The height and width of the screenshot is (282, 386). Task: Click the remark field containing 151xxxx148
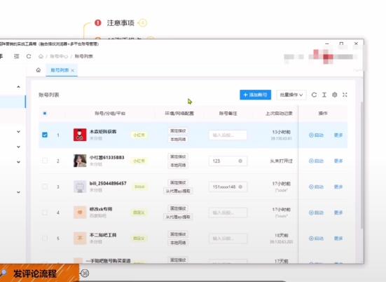tap(228, 187)
